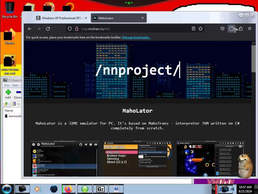
Task: Click the site security lock icon
Action: click(x=77, y=29)
